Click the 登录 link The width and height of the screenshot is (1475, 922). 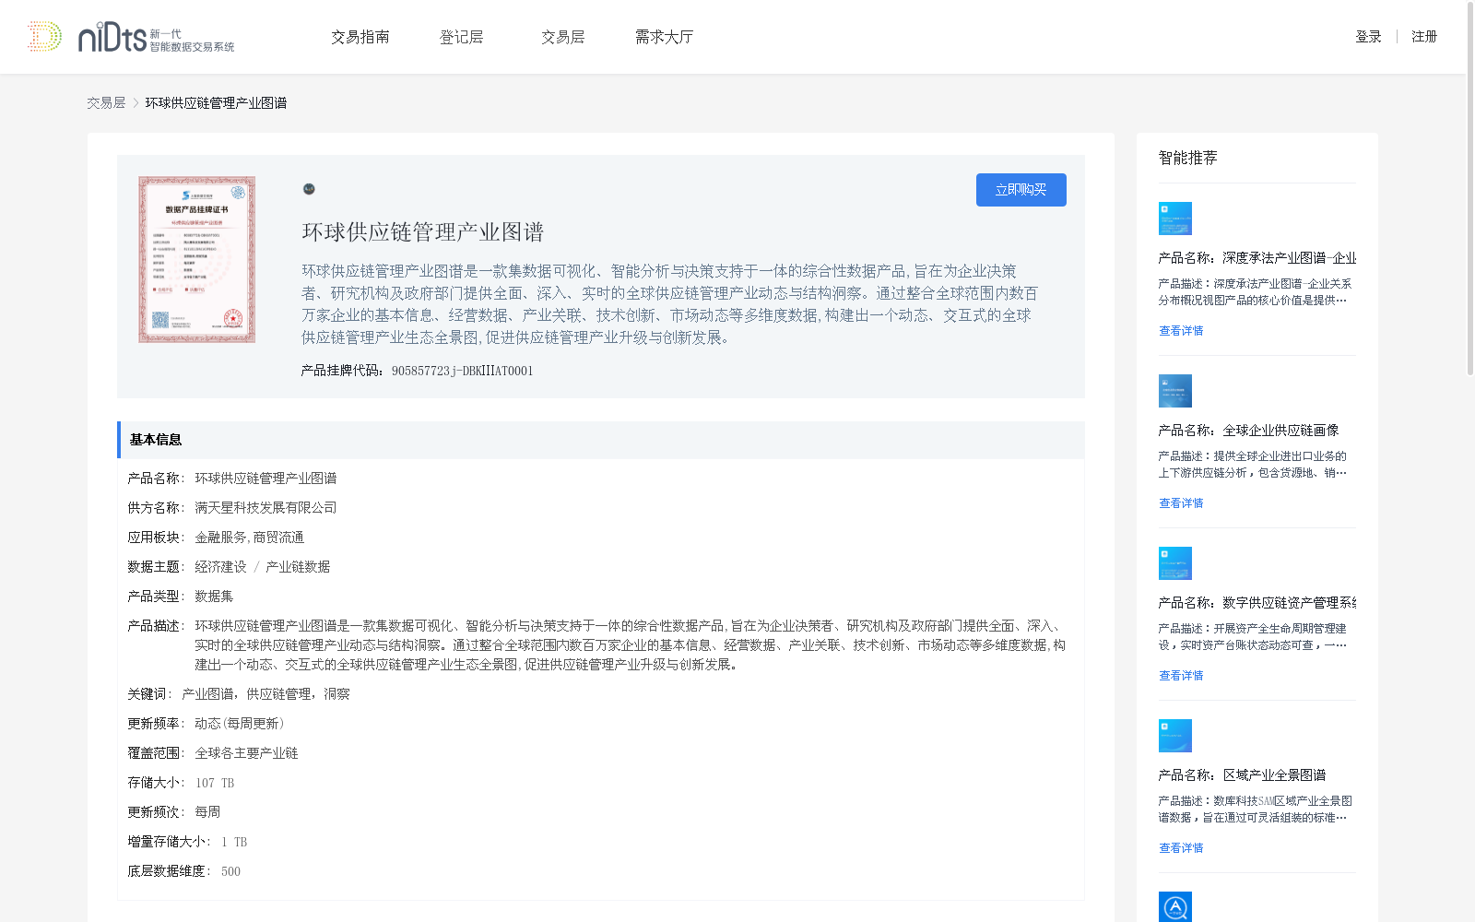[x=1368, y=37]
